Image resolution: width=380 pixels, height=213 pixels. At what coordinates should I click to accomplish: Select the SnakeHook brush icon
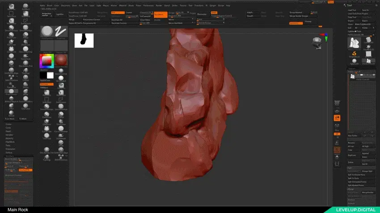[25, 56]
